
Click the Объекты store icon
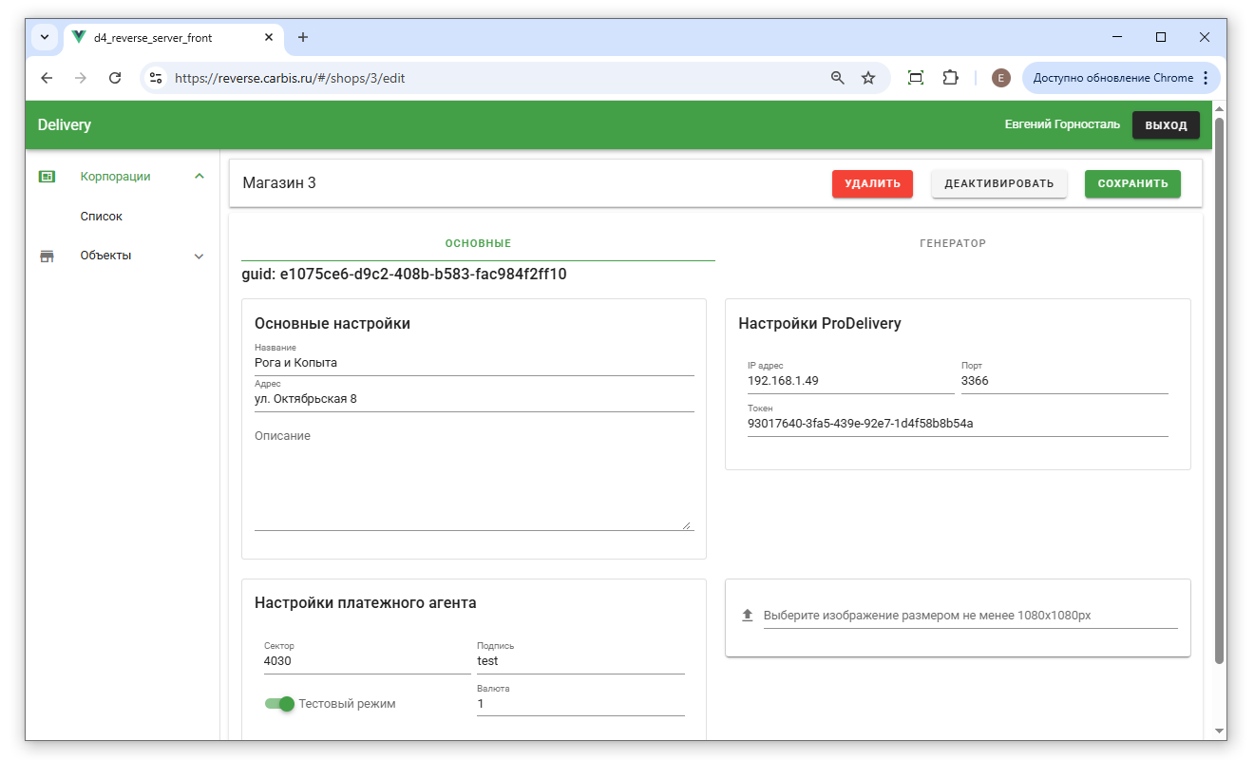tap(47, 256)
